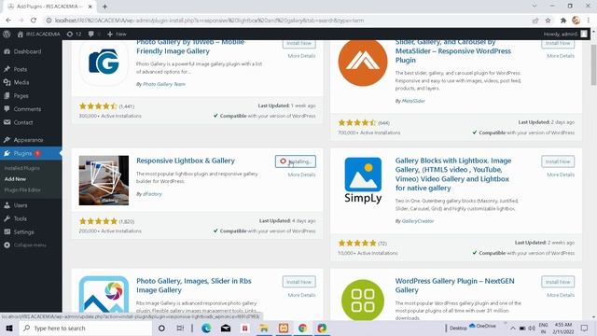Open Gallery Blocks with Lightbox title link
The height and width of the screenshot is (336, 597).
[453, 175]
